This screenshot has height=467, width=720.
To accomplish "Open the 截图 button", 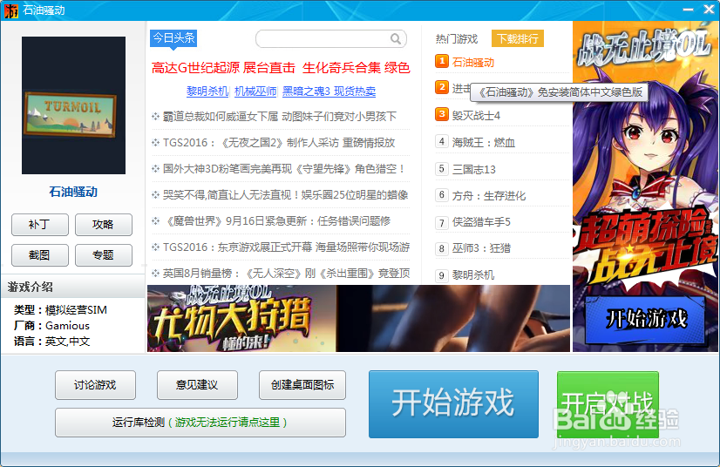I will point(40,255).
